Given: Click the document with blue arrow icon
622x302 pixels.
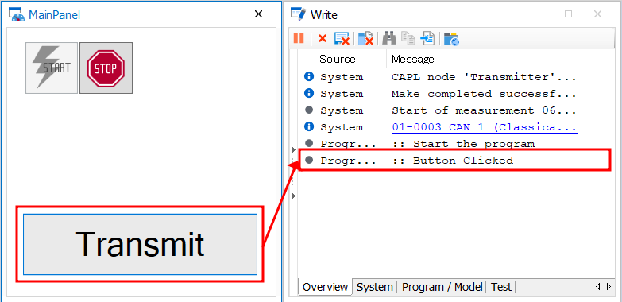Looking at the screenshot, I should pyautogui.click(x=427, y=38).
